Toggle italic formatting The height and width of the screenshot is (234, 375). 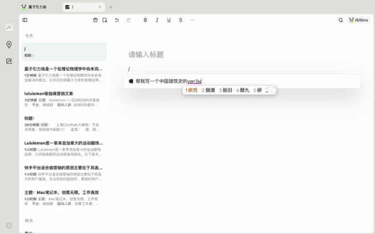(x=157, y=20)
